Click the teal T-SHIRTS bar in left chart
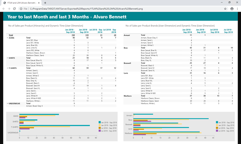This screenshot has height=144, width=241. (54, 126)
